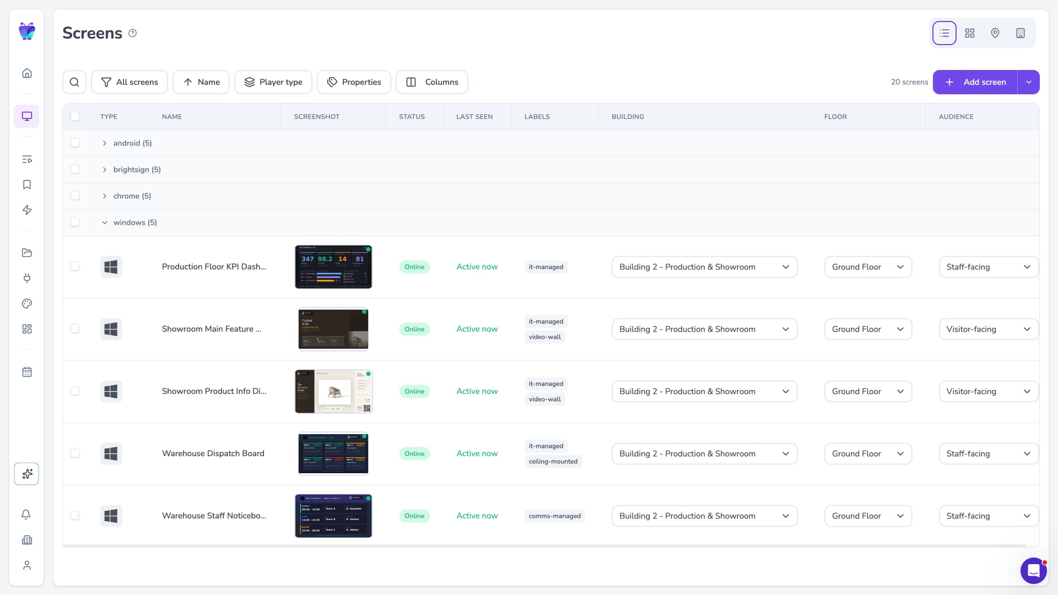Click the ceiling-mounted label tag
The image size is (1058, 595).
pos(553,462)
